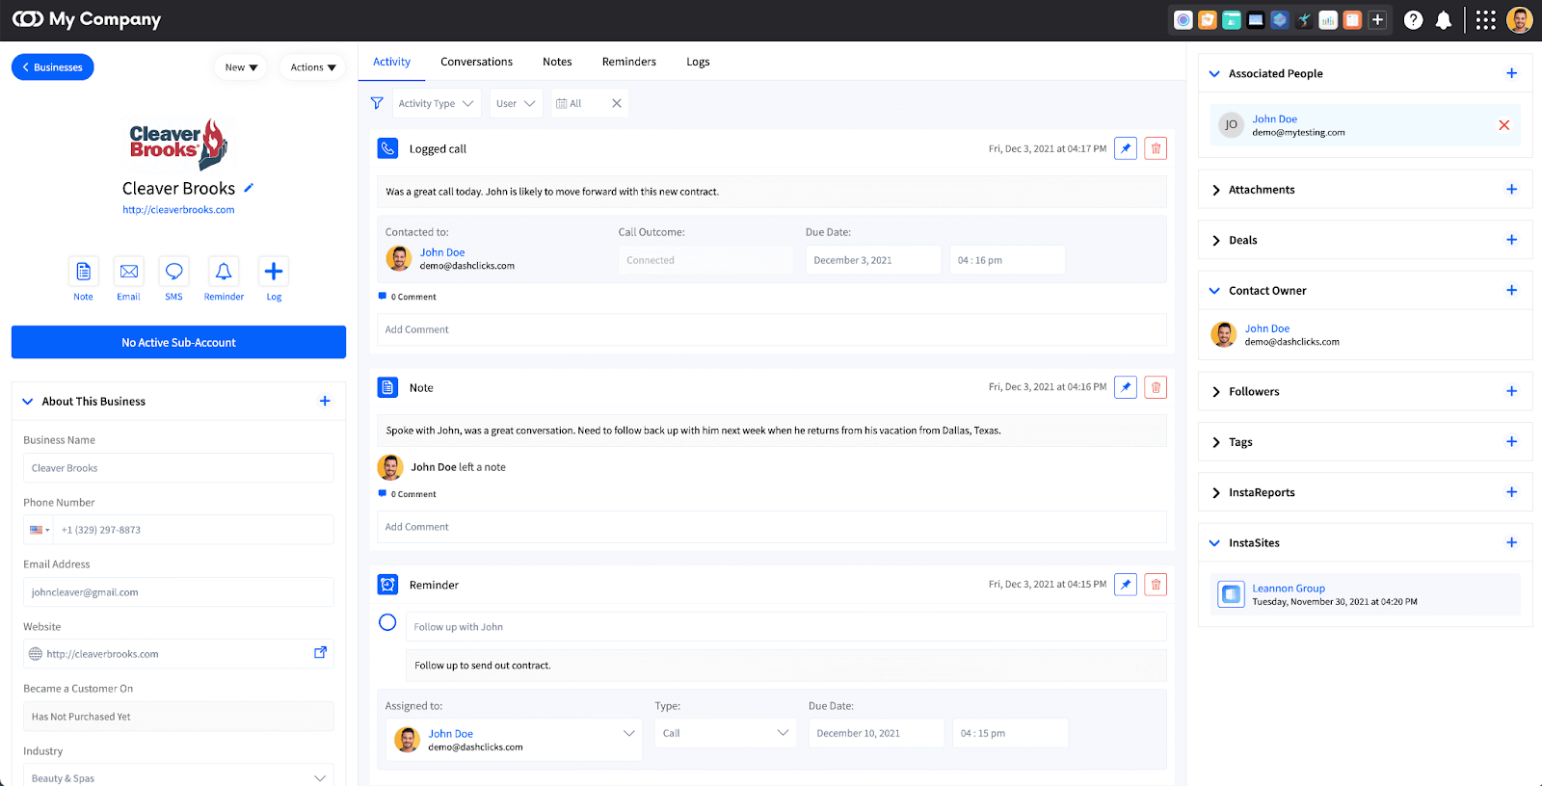This screenshot has width=1542, height=786.
Task: Open the Email quick action icon
Action: 128,272
